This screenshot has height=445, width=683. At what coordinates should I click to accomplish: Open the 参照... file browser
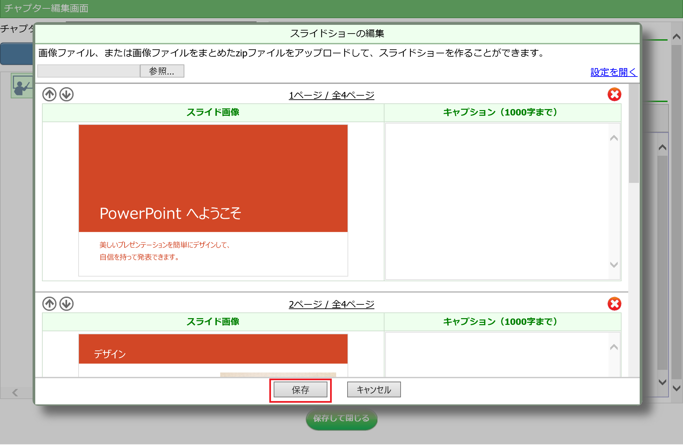coord(162,71)
